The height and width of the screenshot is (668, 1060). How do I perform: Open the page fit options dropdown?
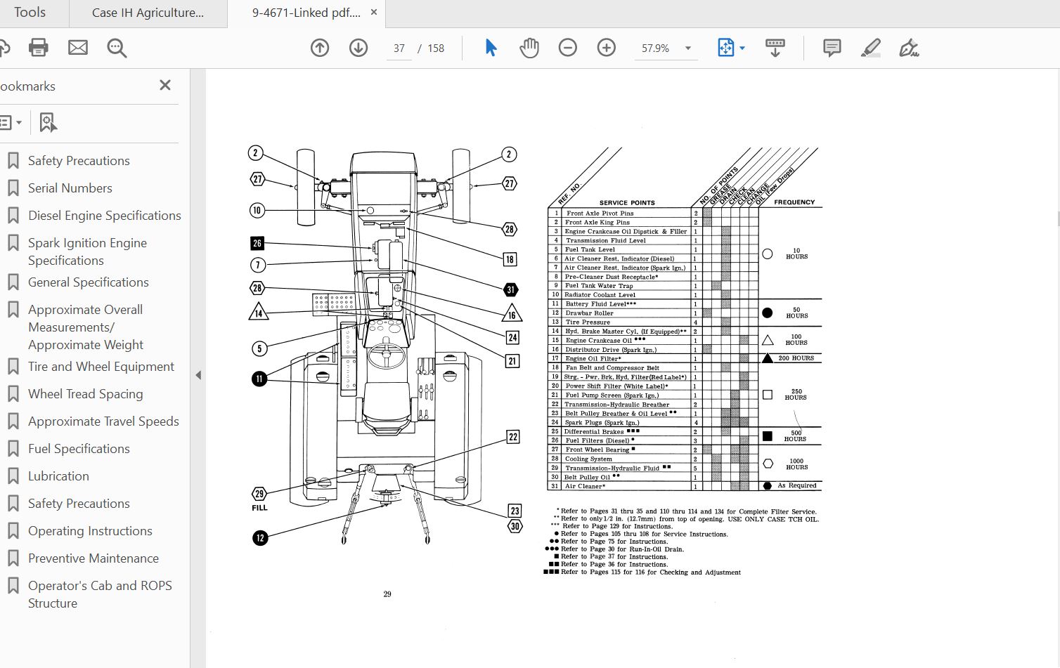pyautogui.click(x=731, y=47)
